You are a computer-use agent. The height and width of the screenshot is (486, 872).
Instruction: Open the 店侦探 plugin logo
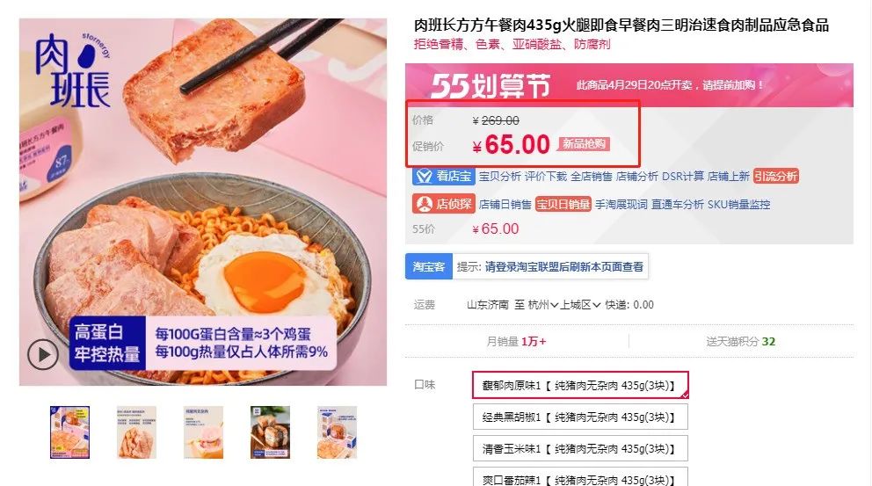443,204
